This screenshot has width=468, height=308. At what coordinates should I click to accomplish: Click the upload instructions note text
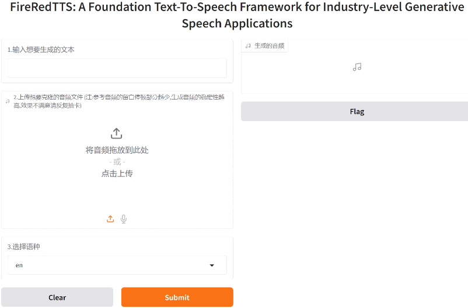[117, 101]
